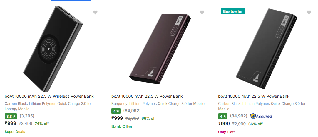
Task: Click the Assured badge icon
Action: pos(261,116)
